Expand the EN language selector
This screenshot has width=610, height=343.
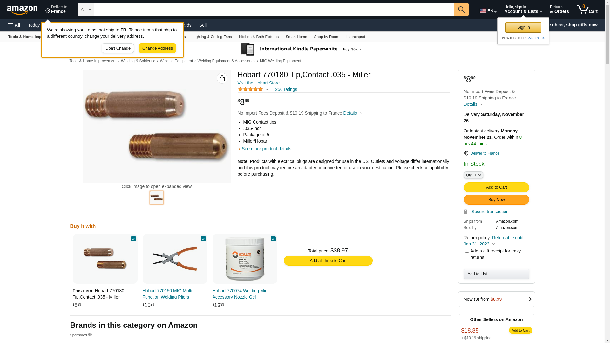point(488,11)
